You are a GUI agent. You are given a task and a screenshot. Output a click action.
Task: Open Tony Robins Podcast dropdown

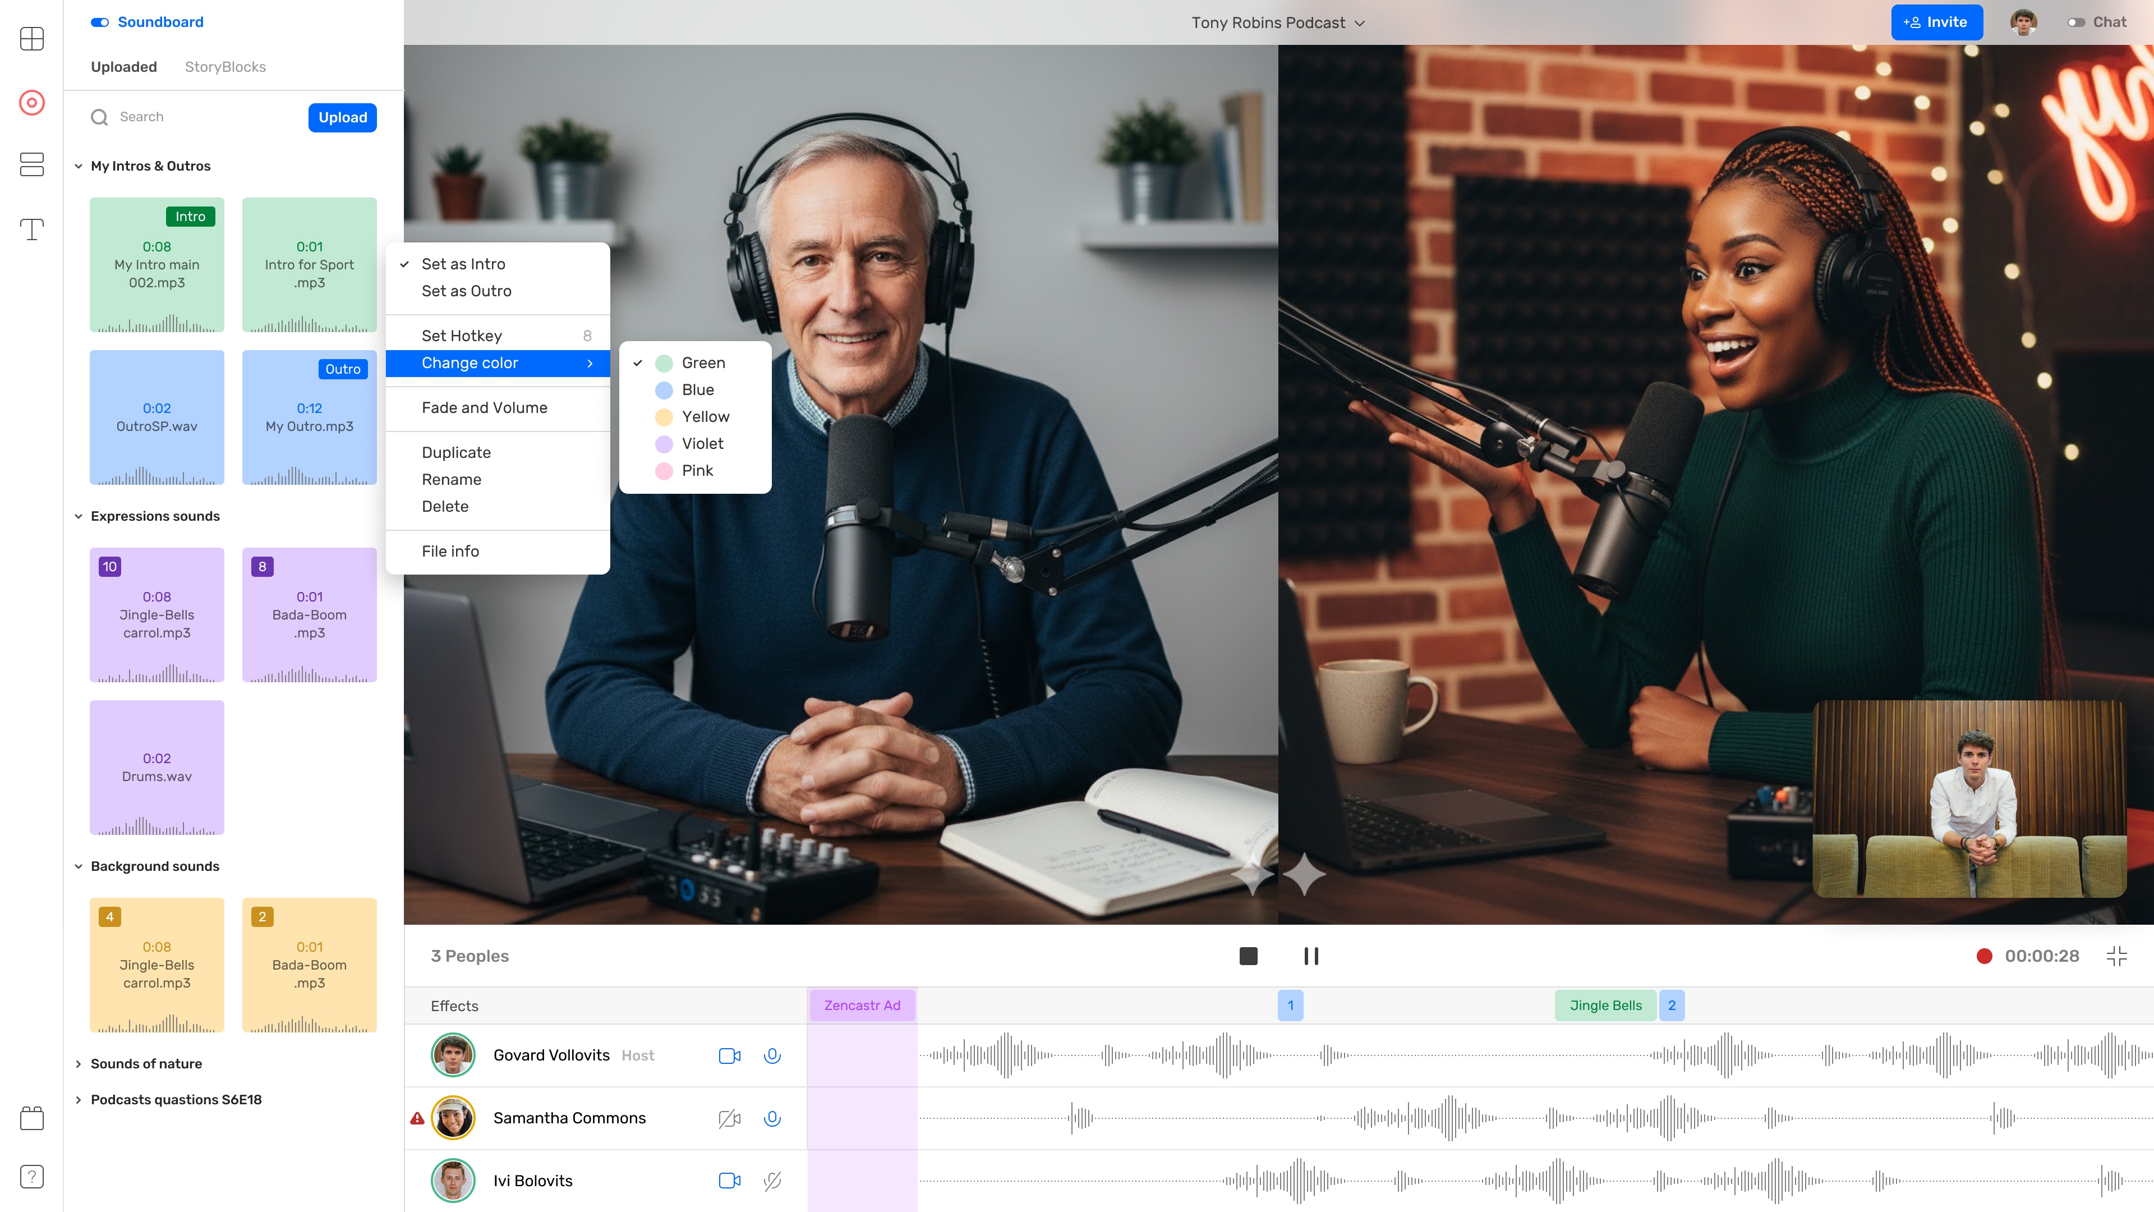1278,22
